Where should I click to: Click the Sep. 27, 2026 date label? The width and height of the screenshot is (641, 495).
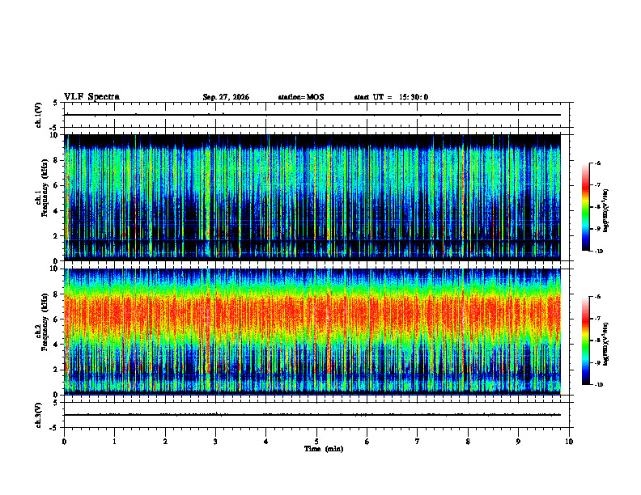226,97
